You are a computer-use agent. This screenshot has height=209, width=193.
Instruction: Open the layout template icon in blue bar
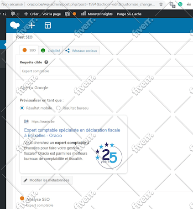click(x=48, y=25)
